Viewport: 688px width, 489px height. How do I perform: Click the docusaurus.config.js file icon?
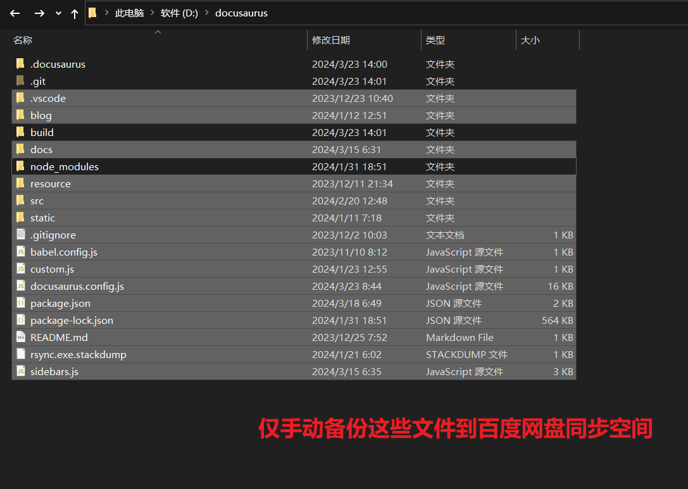pyautogui.click(x=21, y=285)
